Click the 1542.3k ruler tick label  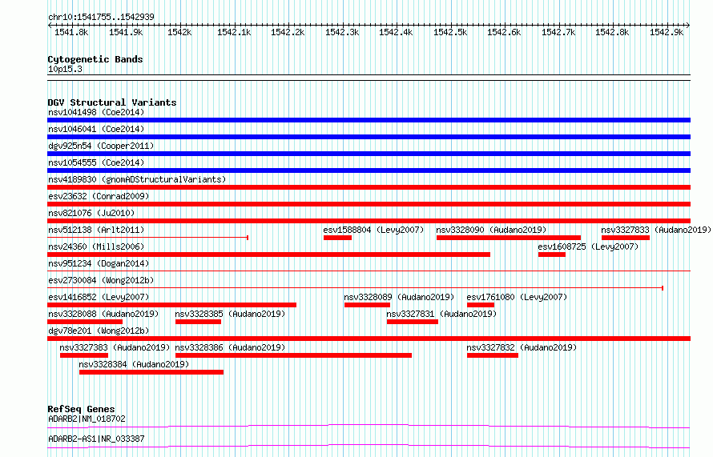[342, 32]
